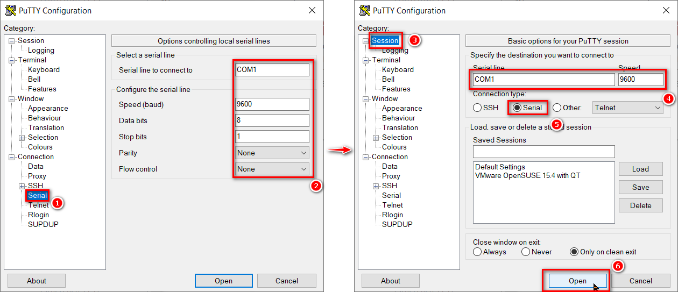Click Stop bits input field
Image resolution: width=678 pixels, height=292 pixels.
pos(272,137)
